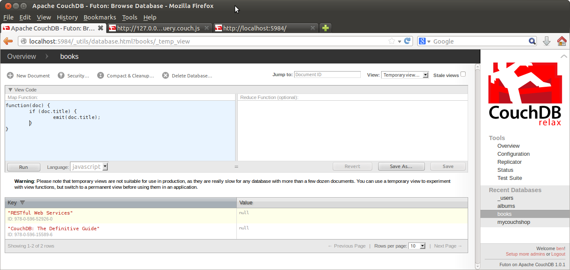Click the search magnifier icon
The image size is (570, 270).
532,41
